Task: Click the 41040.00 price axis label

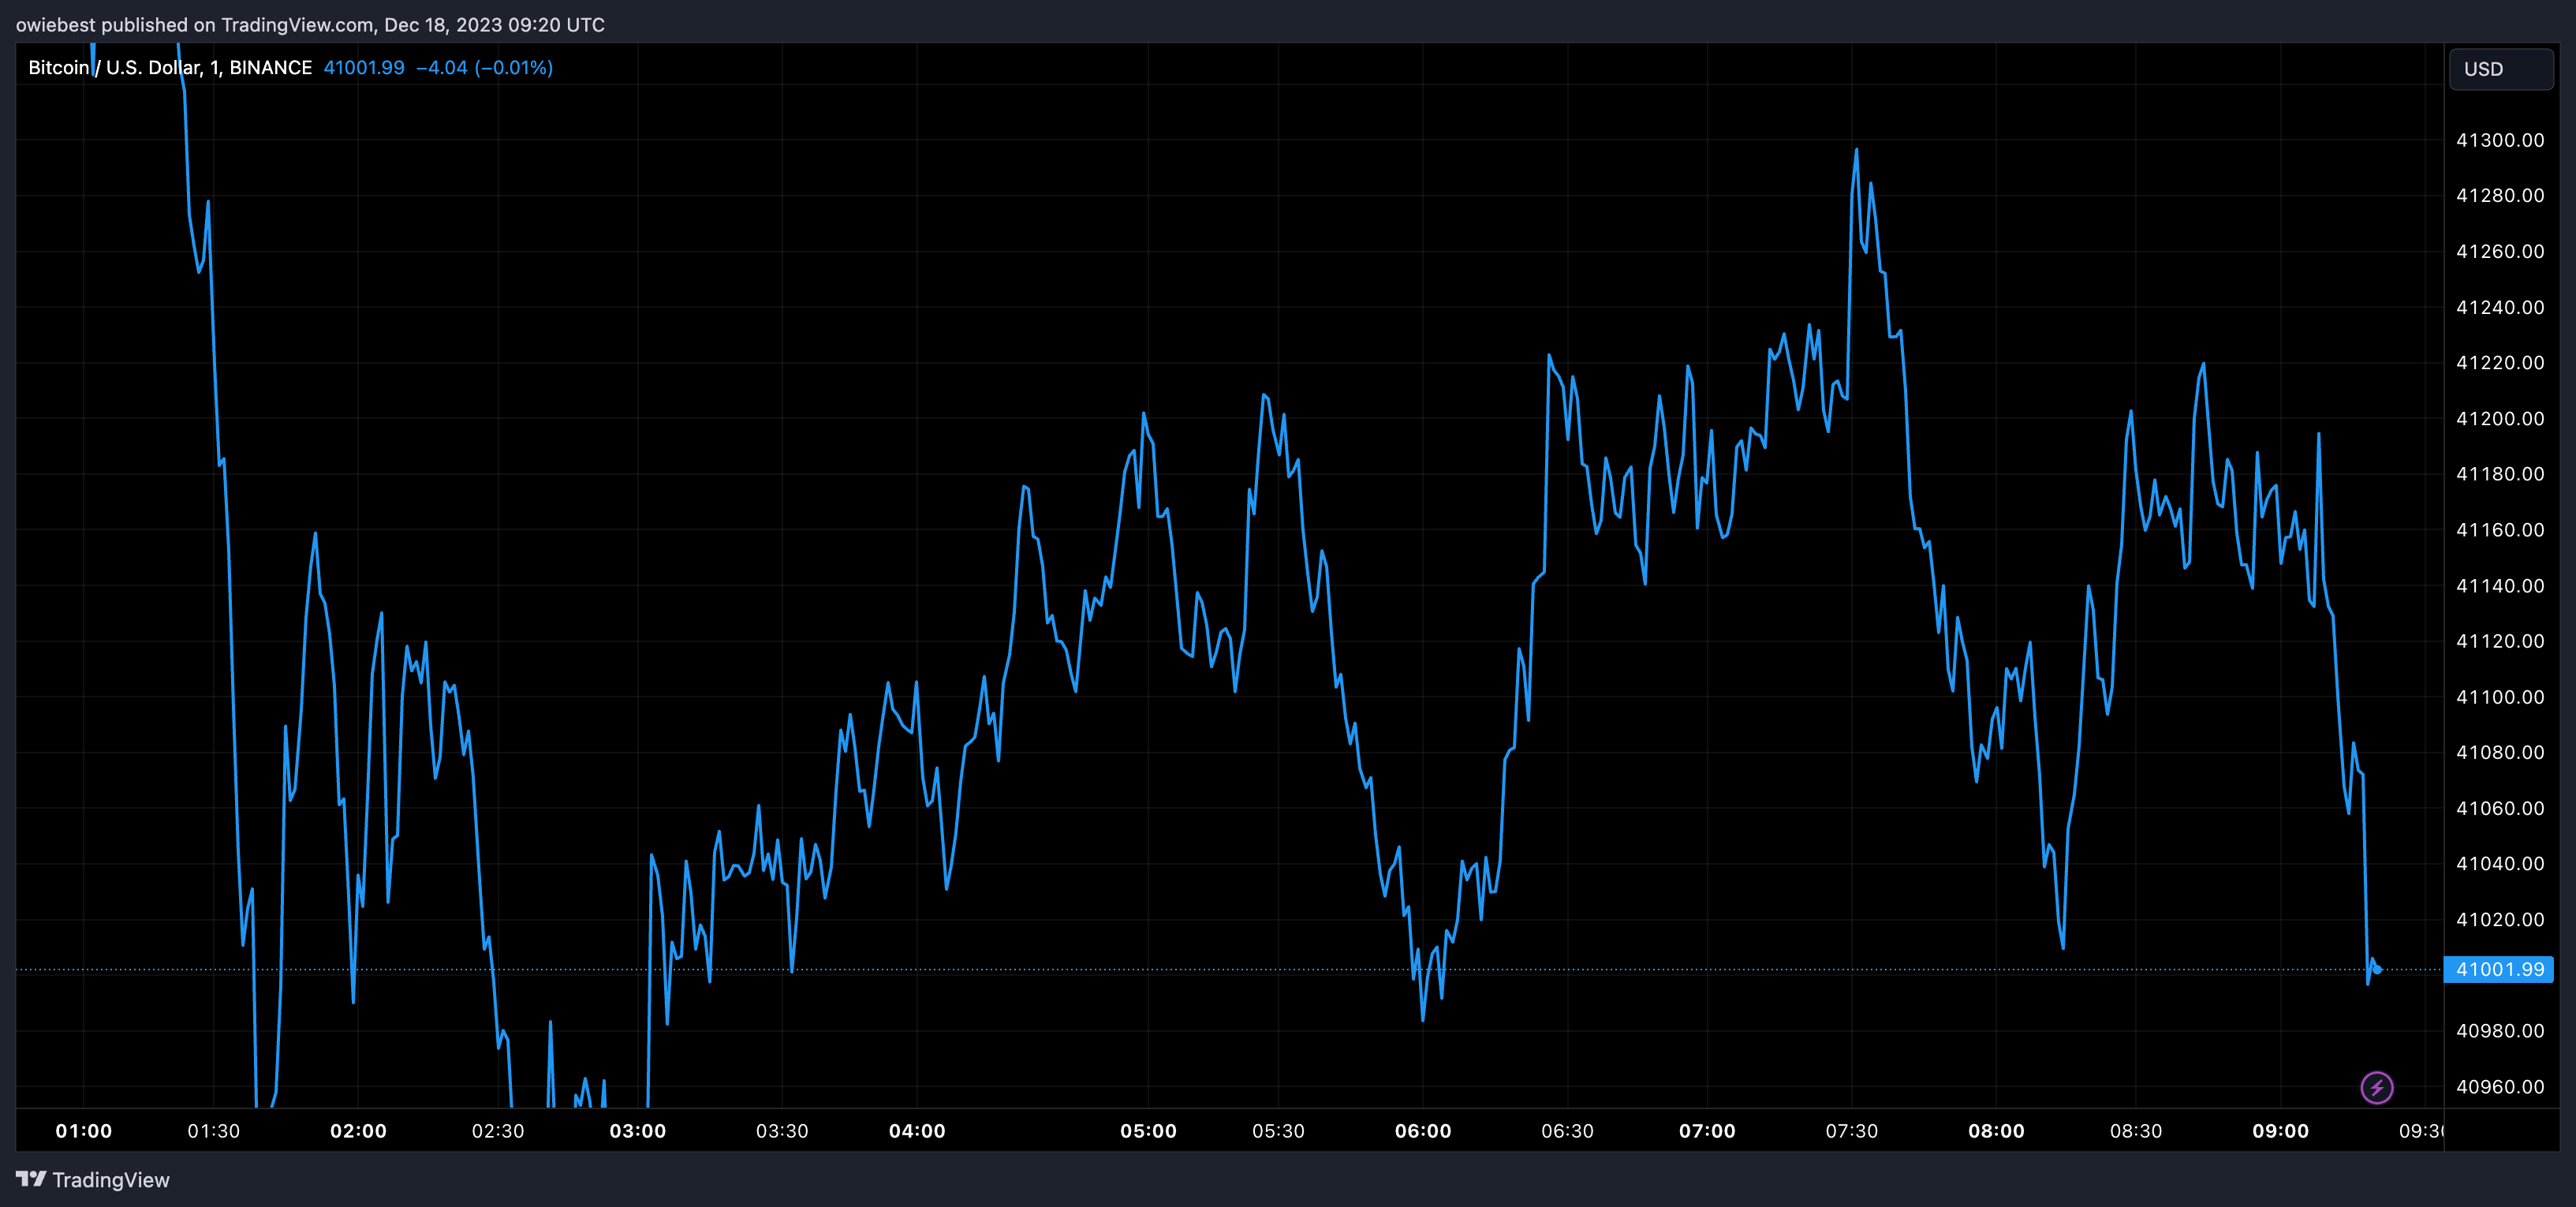Action: (2500, 863)
